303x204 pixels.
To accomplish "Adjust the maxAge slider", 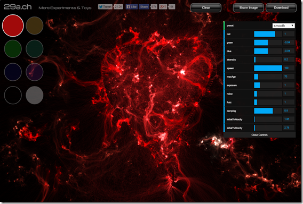I will click(x=268, y=76).
